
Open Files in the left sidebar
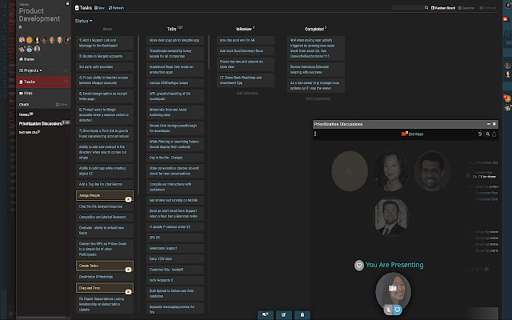(x=29, y=94)
